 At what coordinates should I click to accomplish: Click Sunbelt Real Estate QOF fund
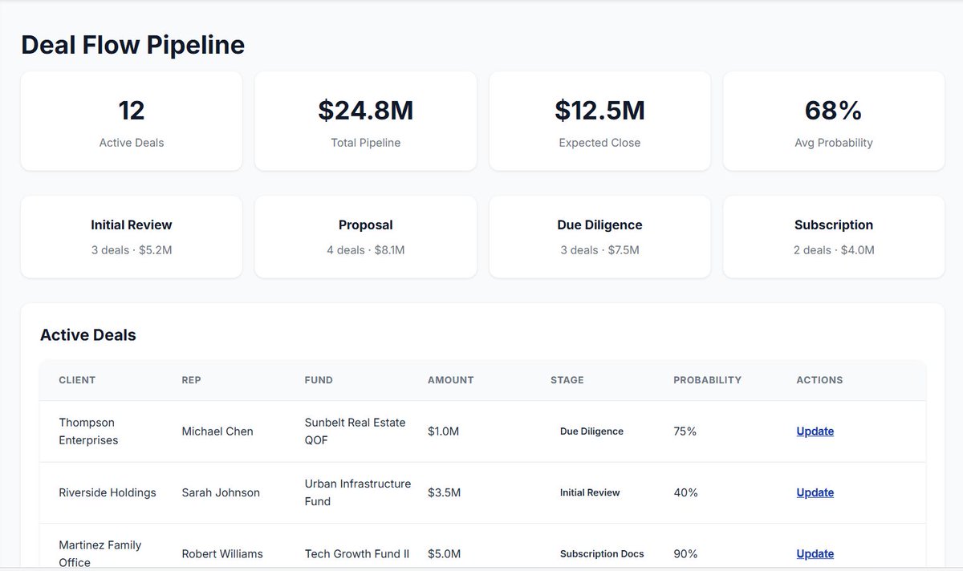click(x=355, y=431)
